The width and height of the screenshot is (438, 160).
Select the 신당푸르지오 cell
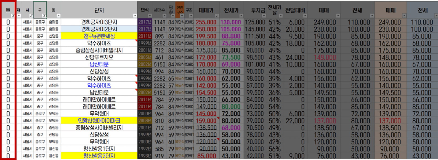pos(99,57)
